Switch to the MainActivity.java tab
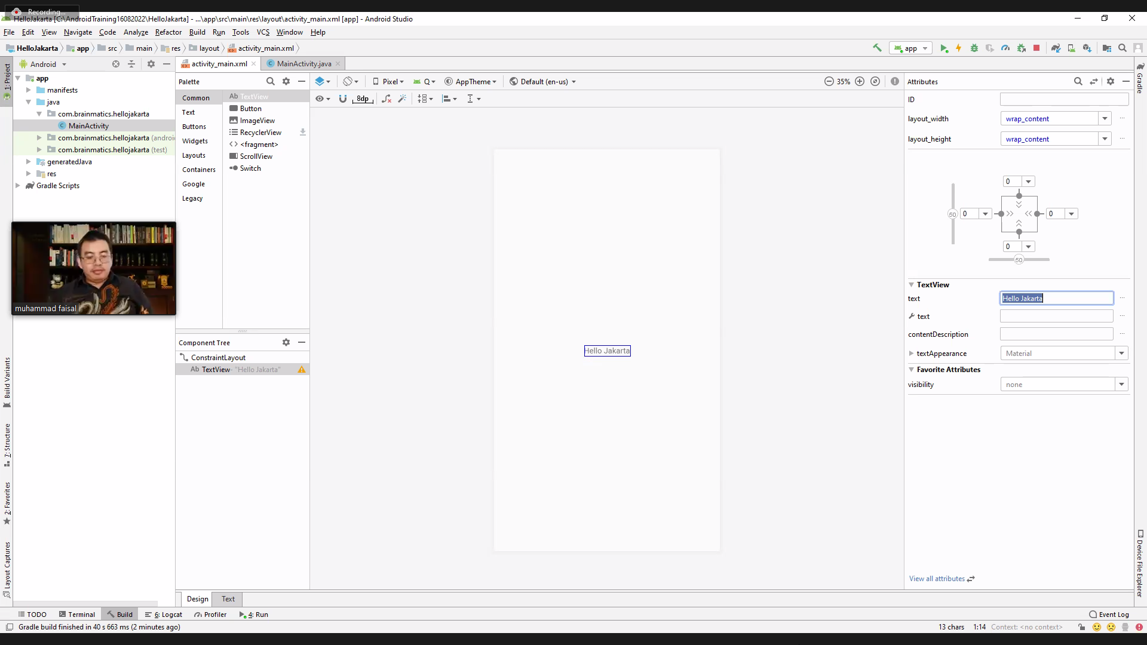Viewport: 1147px width, 645px height. [x=303, y=64]
